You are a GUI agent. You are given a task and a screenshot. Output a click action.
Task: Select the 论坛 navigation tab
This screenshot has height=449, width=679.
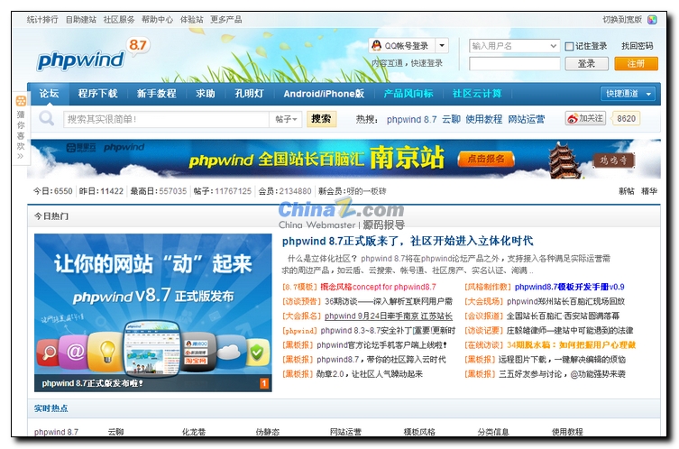tap(49, 94)
